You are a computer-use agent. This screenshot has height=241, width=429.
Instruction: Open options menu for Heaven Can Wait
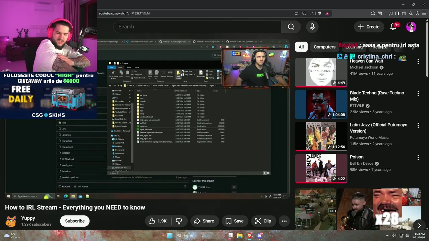[418, 62]
